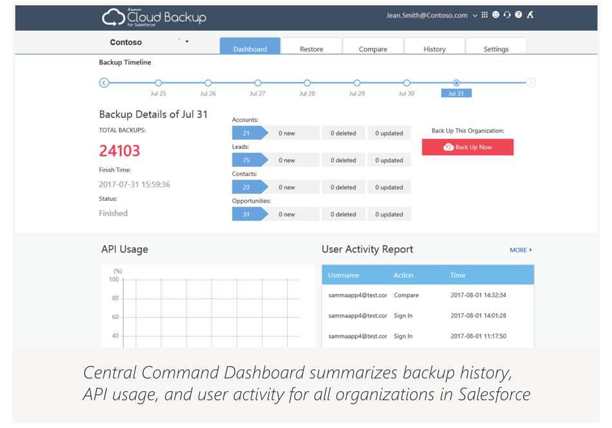Open the headset support icon
612x428 pixels.
[x=507, y=15]
